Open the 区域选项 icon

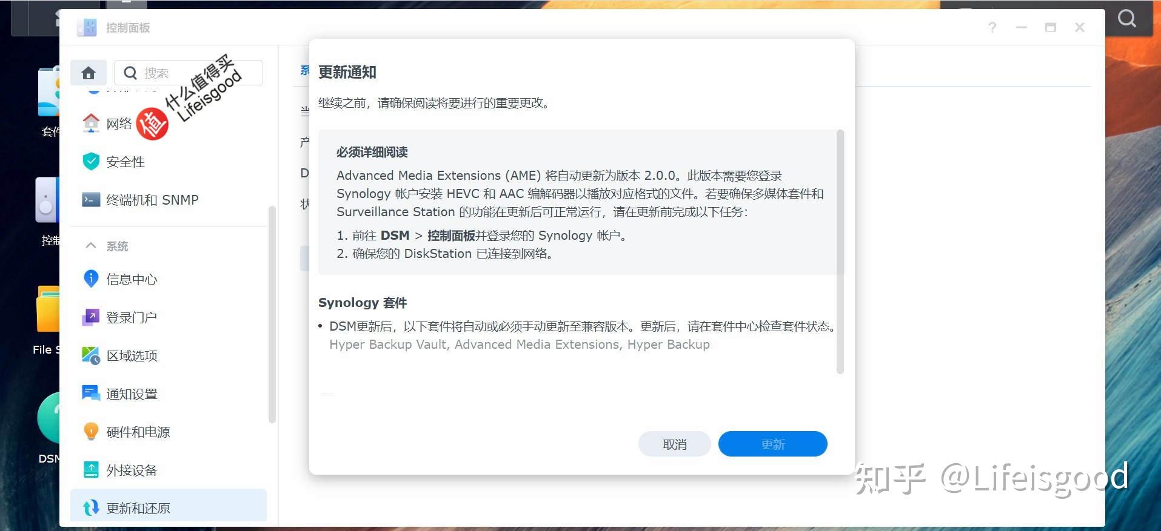(x=91, y=355)
